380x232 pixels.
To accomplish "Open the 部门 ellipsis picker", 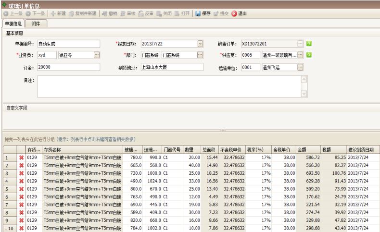I will pyautogui.click(x=200, y=55).
